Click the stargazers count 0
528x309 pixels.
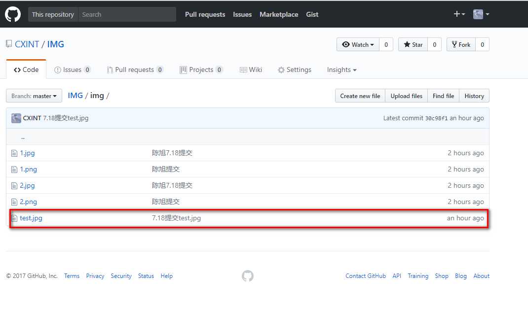point(435,45)
